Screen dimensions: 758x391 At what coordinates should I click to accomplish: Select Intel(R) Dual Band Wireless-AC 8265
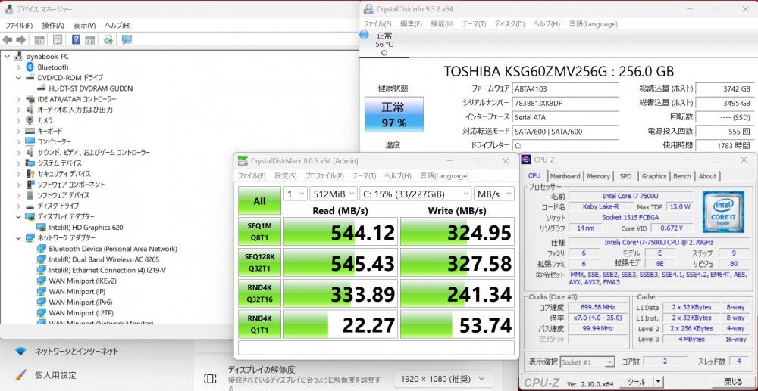(x=104, y=259)
